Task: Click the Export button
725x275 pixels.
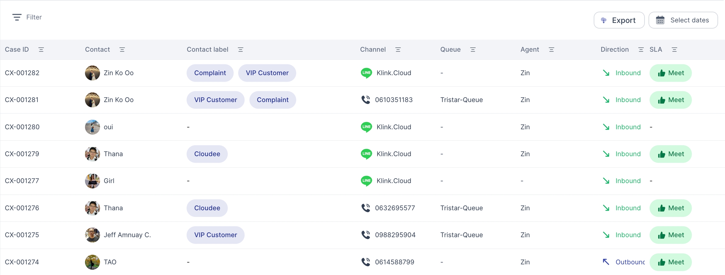Action: click(x=619, y=20)
